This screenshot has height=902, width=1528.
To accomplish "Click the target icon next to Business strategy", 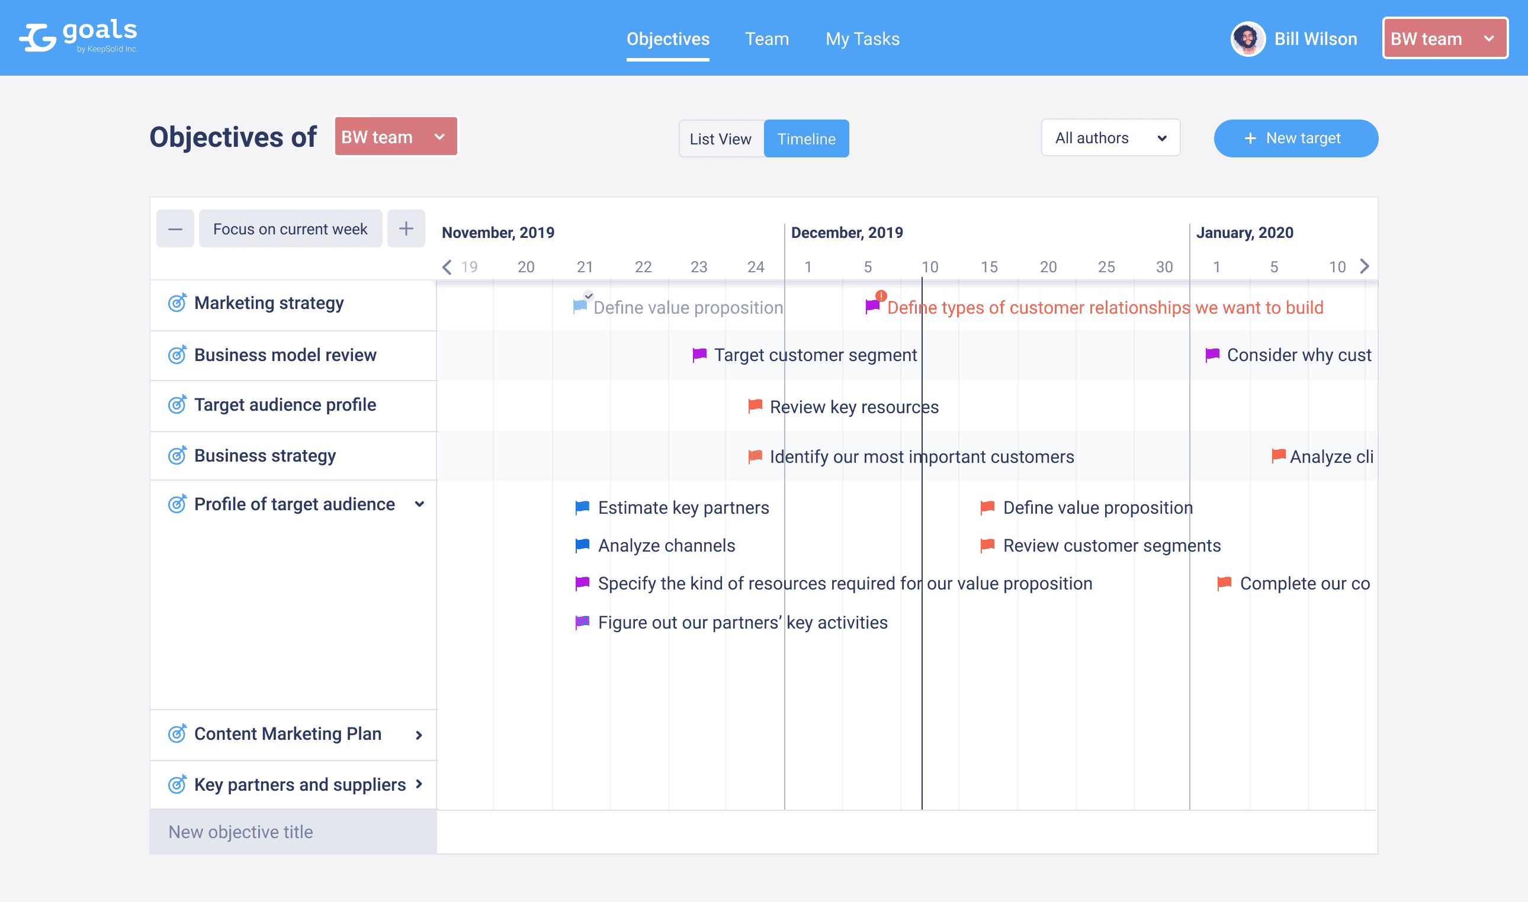I will (x=175, y=456).
